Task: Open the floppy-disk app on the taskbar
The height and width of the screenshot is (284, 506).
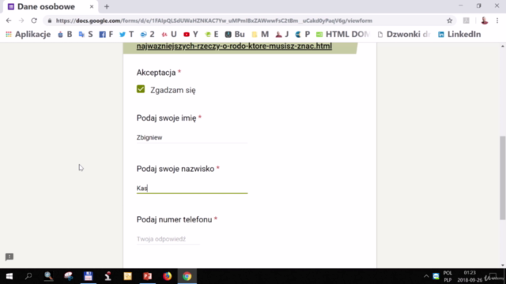Action: 88,276
